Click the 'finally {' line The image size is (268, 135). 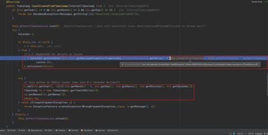20,115
